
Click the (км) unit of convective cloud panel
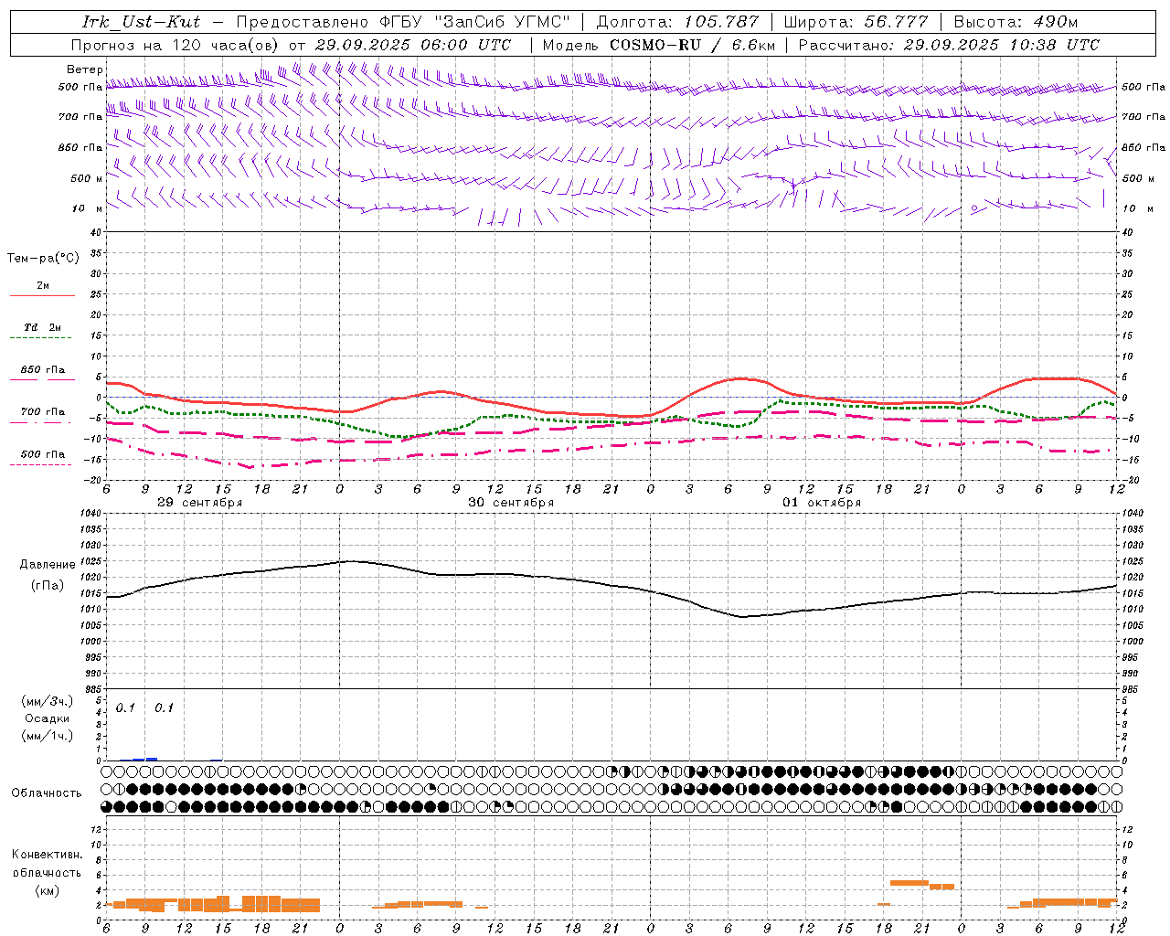pos(47,890)
